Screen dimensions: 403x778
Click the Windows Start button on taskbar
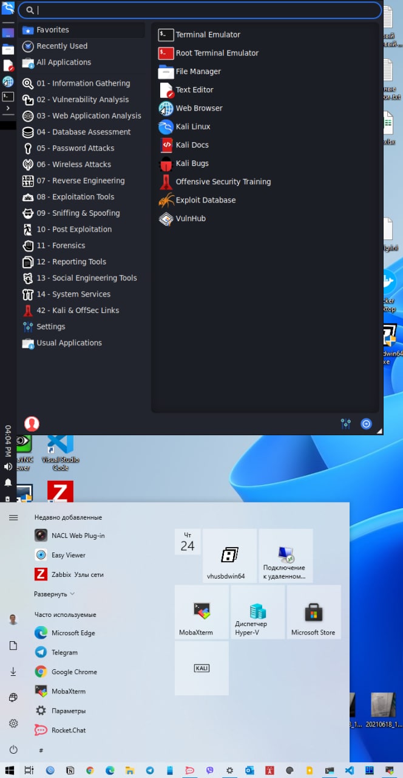click(10, 770)
